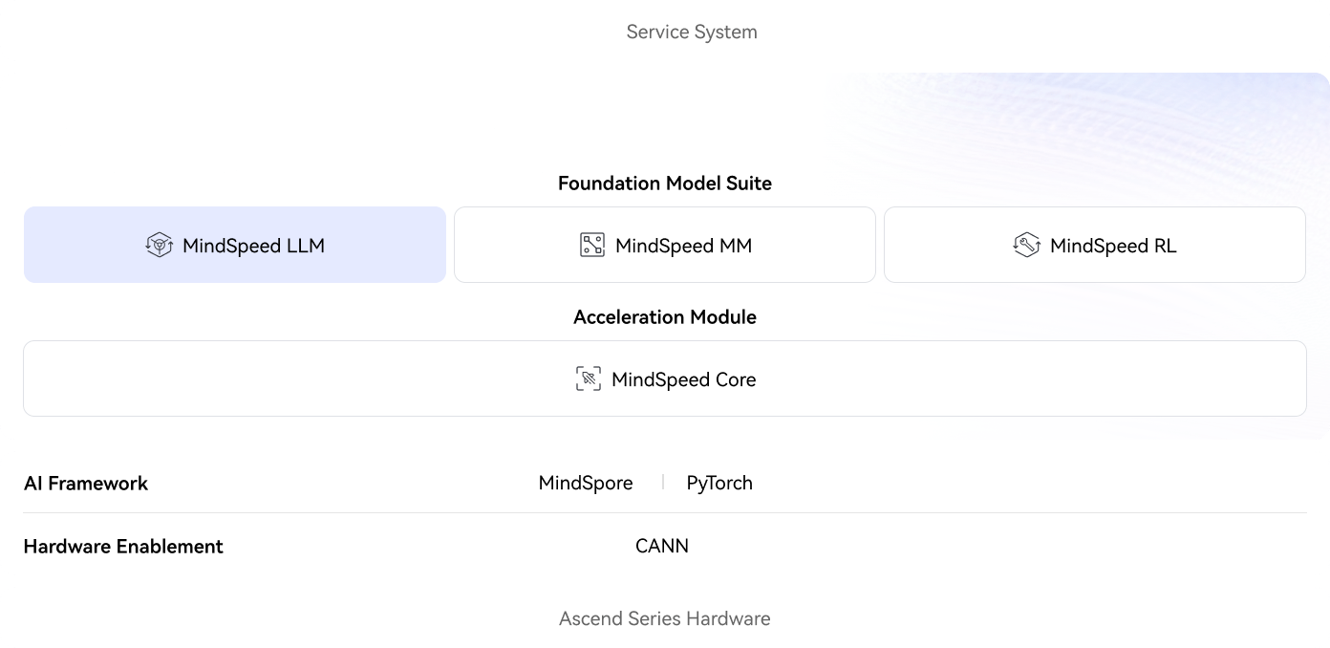Screen dimensions: 1330x648
Task: Switch to the MindSpeed MM label
Action: [x=683, y=246]
